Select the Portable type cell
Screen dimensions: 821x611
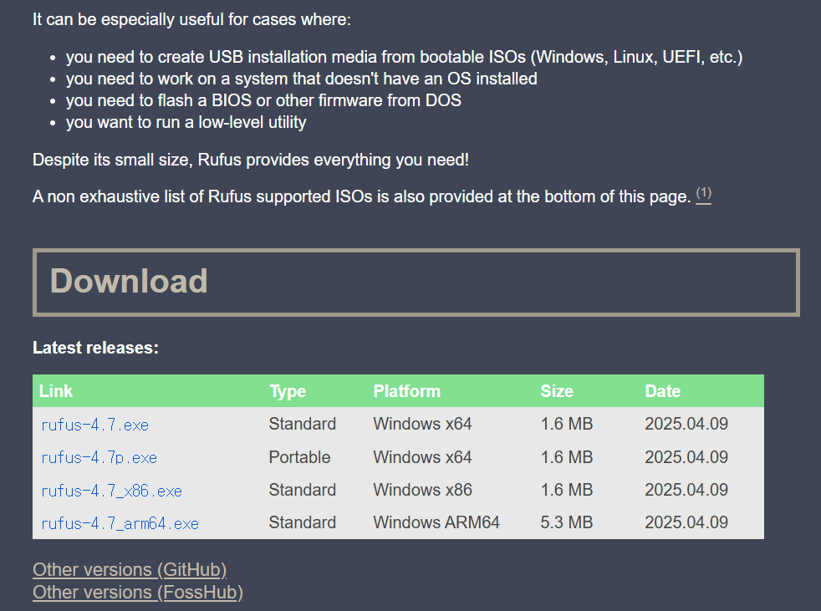[299, 457]
